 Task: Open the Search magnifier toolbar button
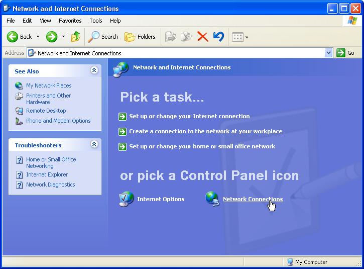[x=103, y=37]
